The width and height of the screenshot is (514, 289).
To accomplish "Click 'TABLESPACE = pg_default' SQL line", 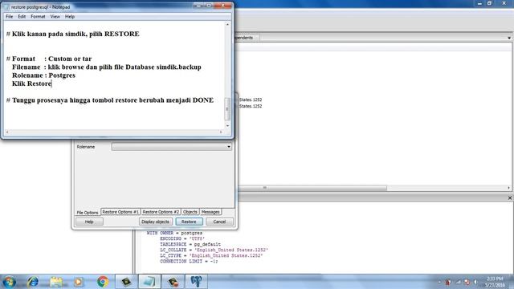I will (x=190, y=244).
